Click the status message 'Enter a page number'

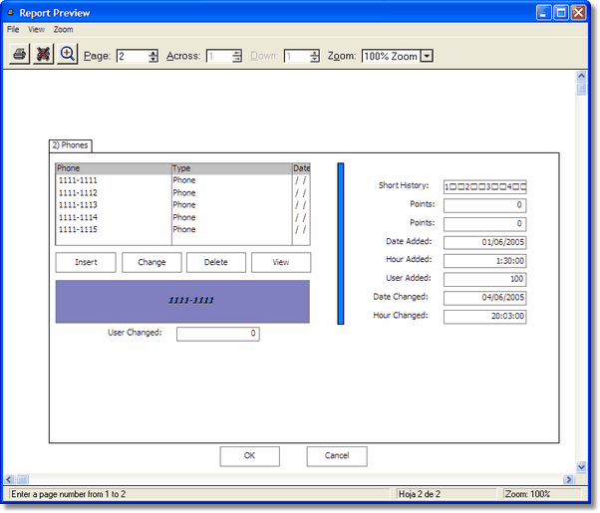click(x=68, y=494)
